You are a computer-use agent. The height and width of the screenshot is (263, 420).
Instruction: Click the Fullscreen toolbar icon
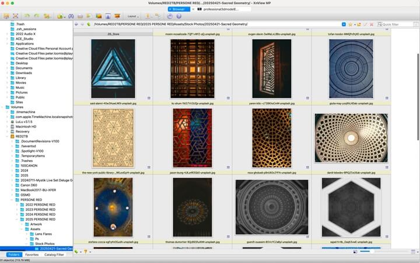point(16,16)
